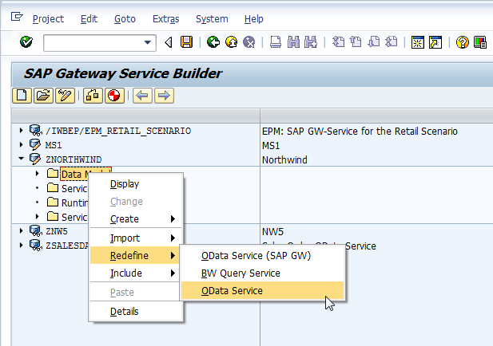Choose OData Service (SAP GW) option
The image size is (493, 346).
[262, 256]
